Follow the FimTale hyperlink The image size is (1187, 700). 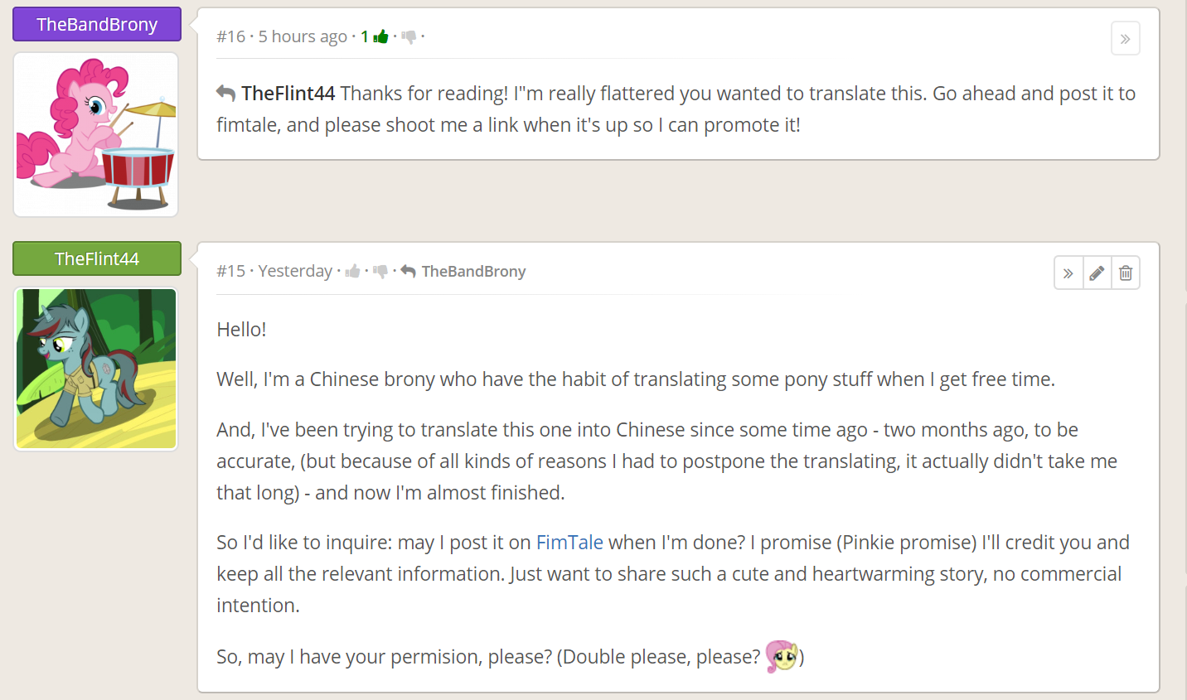coord(569,543)
